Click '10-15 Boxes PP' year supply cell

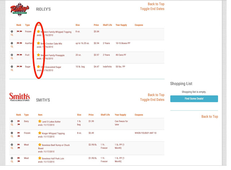(x=123, y=43)
